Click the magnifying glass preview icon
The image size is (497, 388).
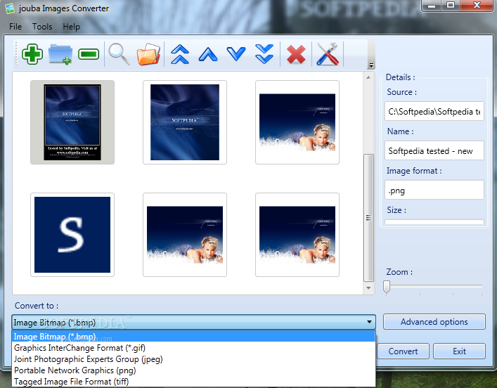[119, 54]
